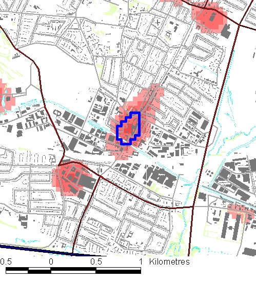Click the dark red road junction at top right
256x281 pixels.
[x=240, y=25]
